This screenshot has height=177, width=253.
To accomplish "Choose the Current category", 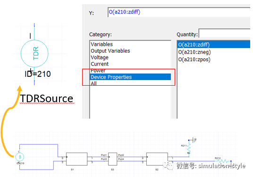I will pos(130,64).
